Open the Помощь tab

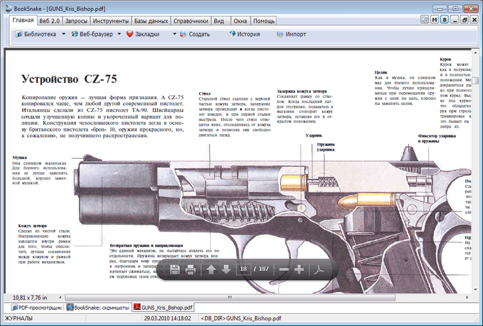(263, 21)
